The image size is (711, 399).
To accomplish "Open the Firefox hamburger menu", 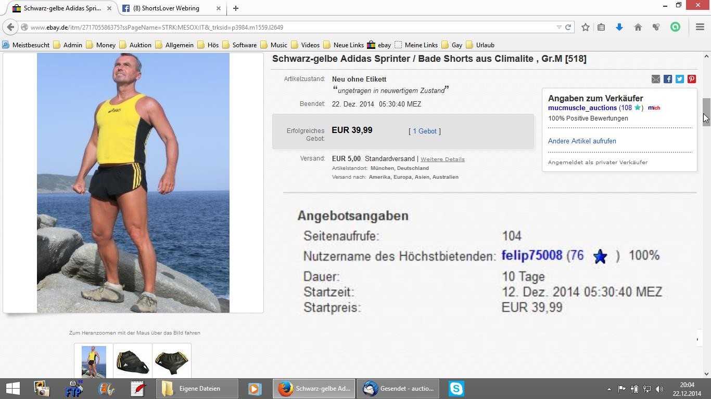I will [x=700, y=27].
